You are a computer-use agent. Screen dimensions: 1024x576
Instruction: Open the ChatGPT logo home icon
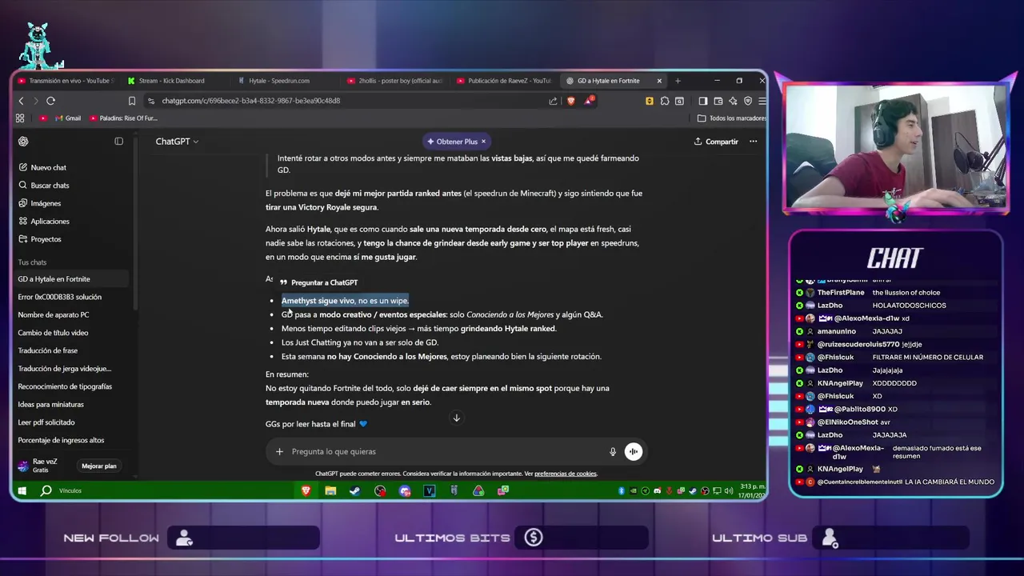[23, 142]
